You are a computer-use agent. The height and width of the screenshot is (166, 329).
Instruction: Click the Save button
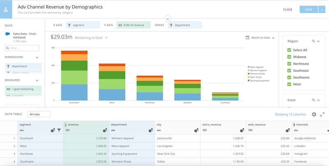click(309, 9)
